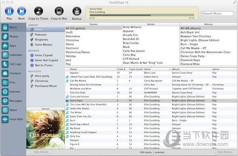The image size is (238, 156).
Task: Open the Voice Mail section
Action: click(x=13, y=119)
